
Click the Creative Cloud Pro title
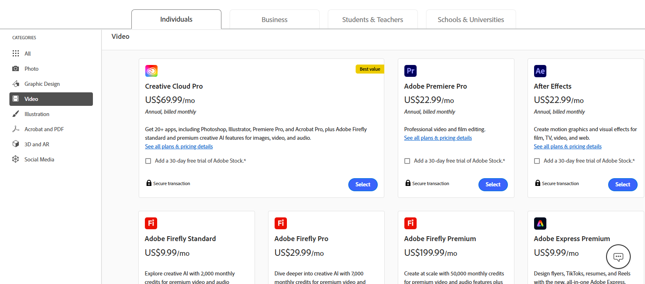174,86
